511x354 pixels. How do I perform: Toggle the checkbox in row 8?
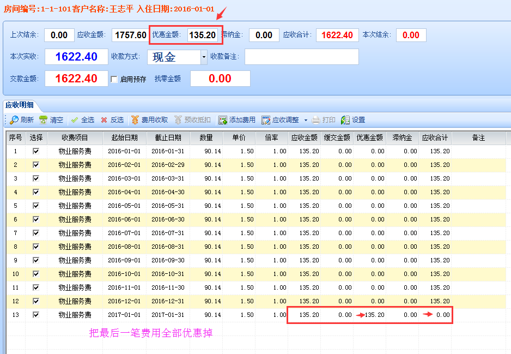pos(36,247)
